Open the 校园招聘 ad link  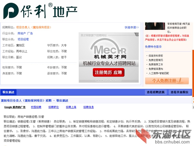click(36, 107)
